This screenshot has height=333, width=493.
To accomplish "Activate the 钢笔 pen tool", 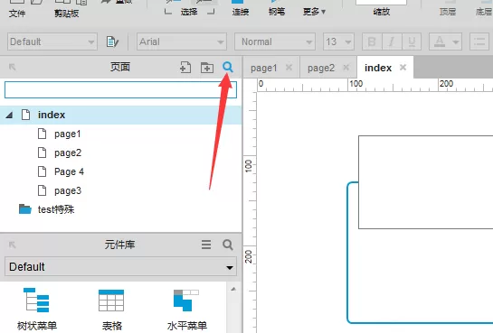I will [277, 12].
